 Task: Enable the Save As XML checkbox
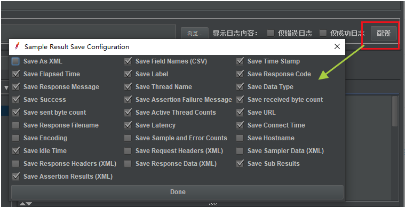tap(16, 61)
